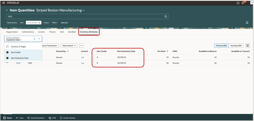
Task: Click 10/28/26 in the Grade B row
Action: pos(122,63)
